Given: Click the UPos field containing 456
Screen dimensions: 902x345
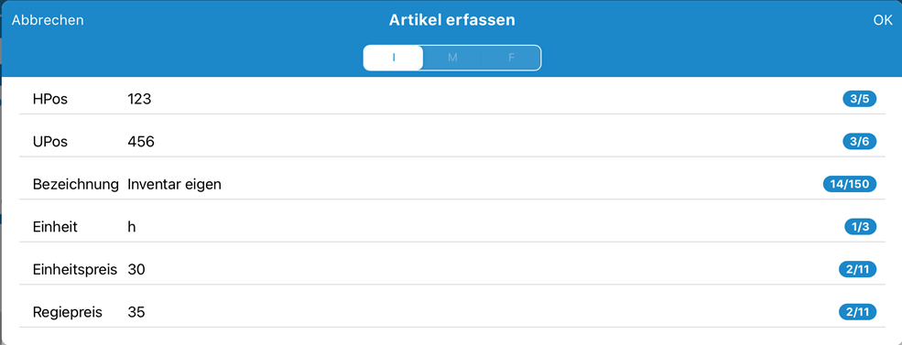Looking at the screenshot, I should (451, 142).
